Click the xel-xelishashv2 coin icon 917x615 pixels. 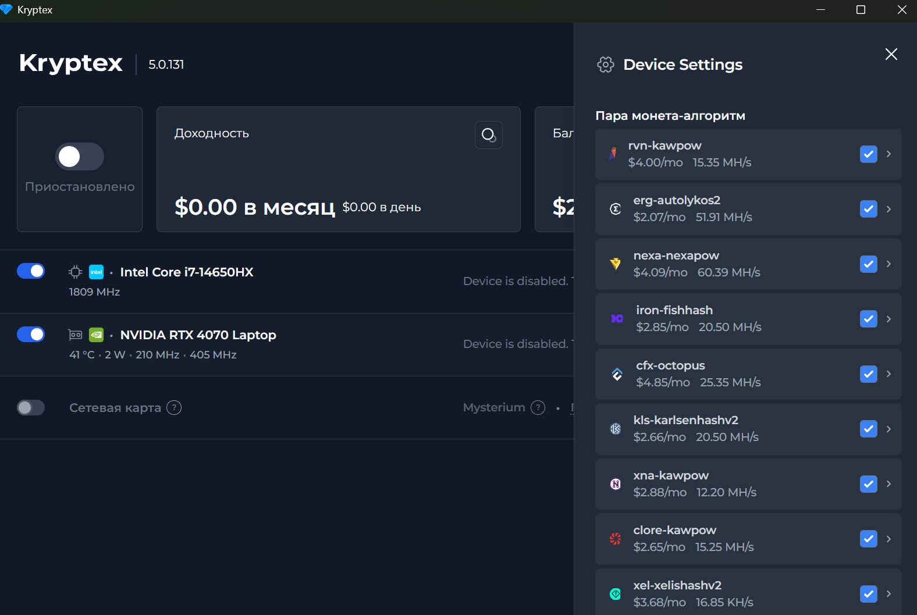point(616,593)
